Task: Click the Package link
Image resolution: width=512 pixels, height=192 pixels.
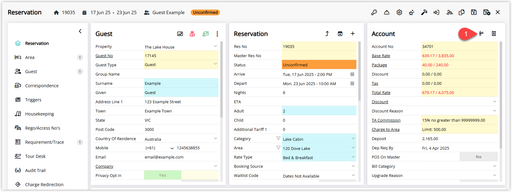Action: pos(379,65)
